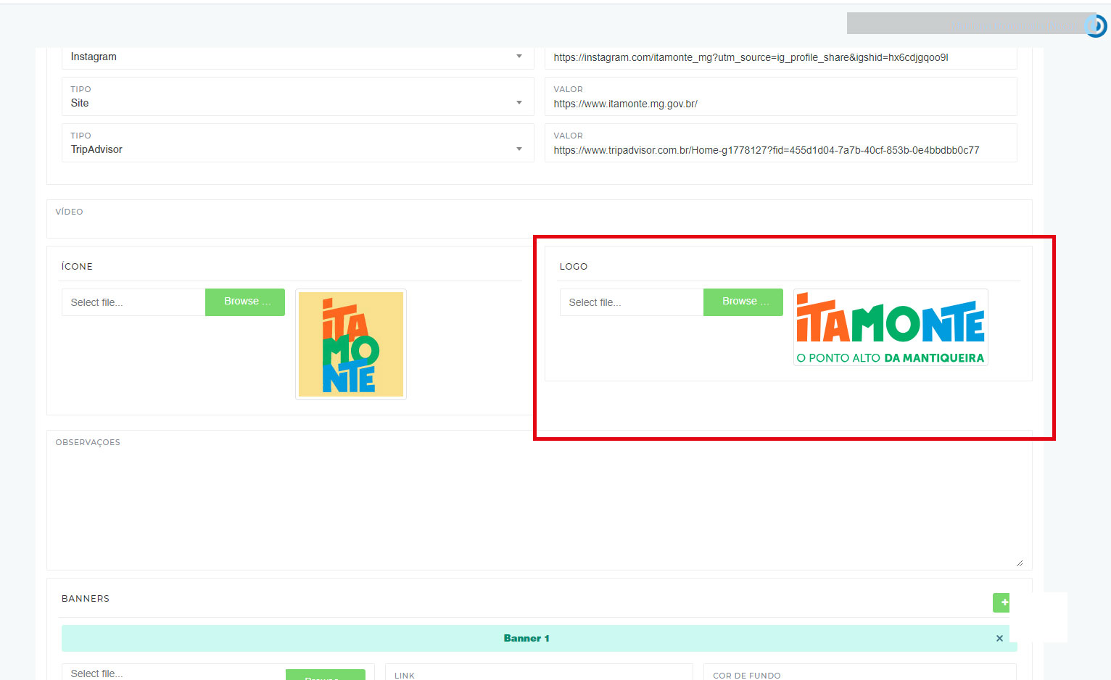Click Select file field under Banner 1
The image size is (1111, 680).
tap(173, 673)
